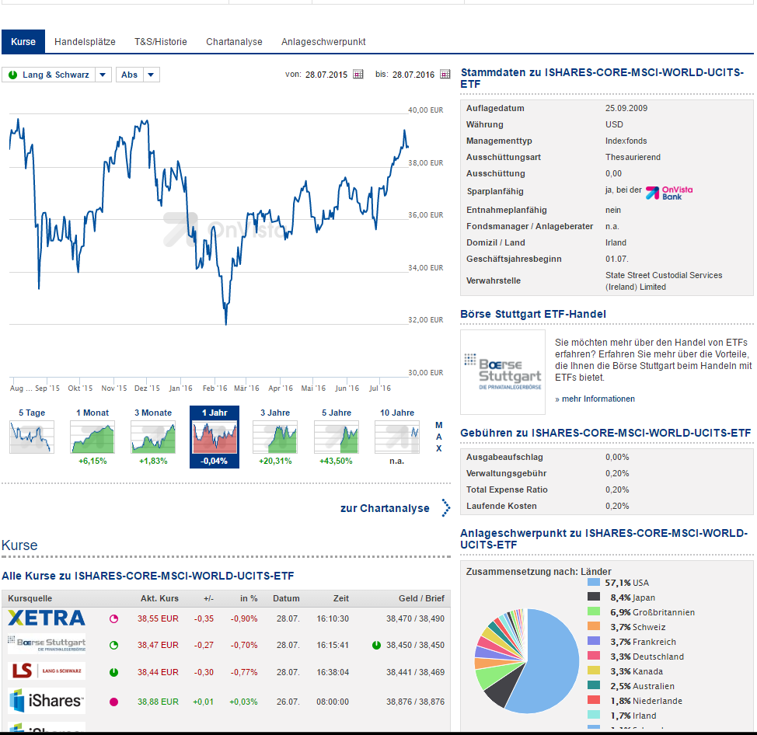The width and height of the screenshot is (757, 735).
Task: Click the iShares logo in the Kurse table
Action: [47, 701]
